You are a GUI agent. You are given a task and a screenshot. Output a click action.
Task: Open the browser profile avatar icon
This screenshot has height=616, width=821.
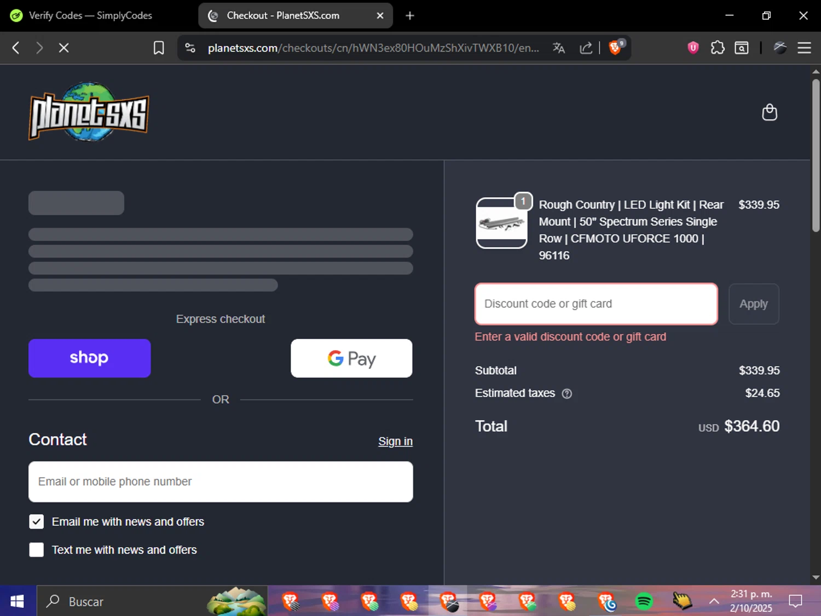coord(780,48)
